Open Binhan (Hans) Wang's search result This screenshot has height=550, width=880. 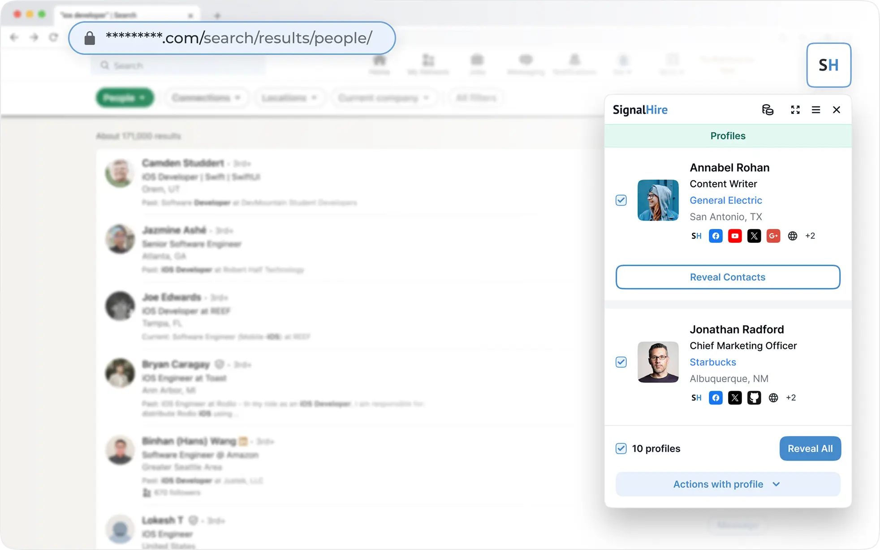tap(189, 441)
